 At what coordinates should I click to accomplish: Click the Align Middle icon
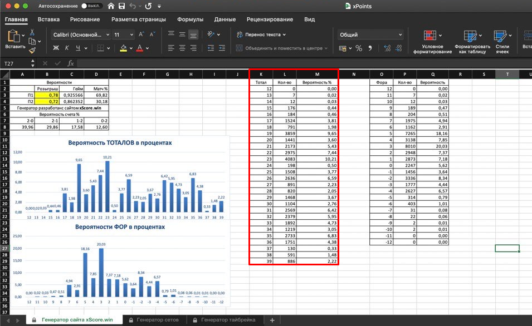[x=182, y=34]
